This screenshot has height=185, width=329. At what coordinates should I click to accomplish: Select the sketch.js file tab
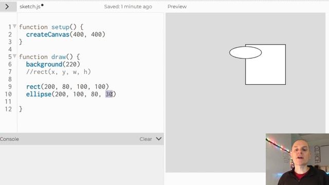pos(30,7)
